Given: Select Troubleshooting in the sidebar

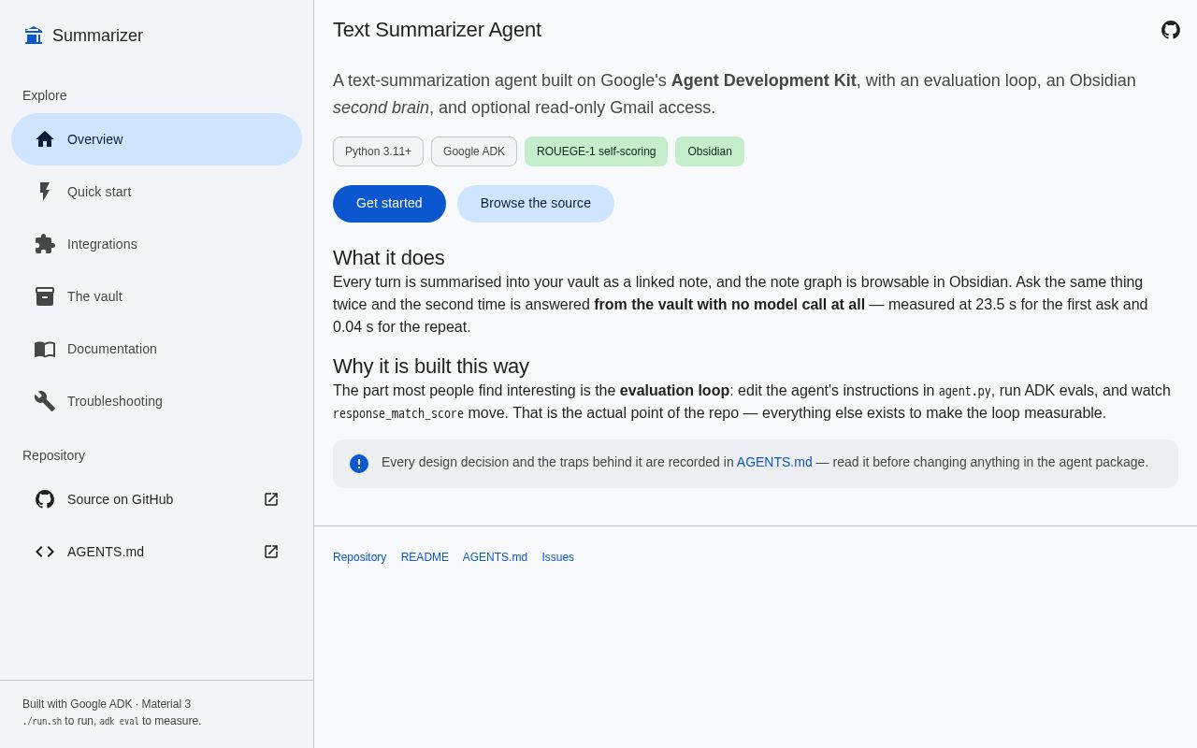Looking at the screenshot, I should 156,401.
